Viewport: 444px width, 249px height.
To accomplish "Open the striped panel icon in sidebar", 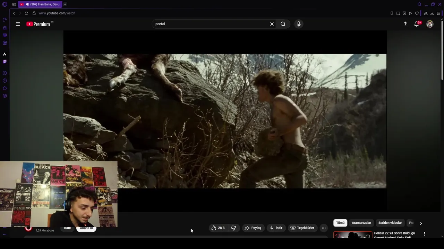I will click(x=5, y=35).
